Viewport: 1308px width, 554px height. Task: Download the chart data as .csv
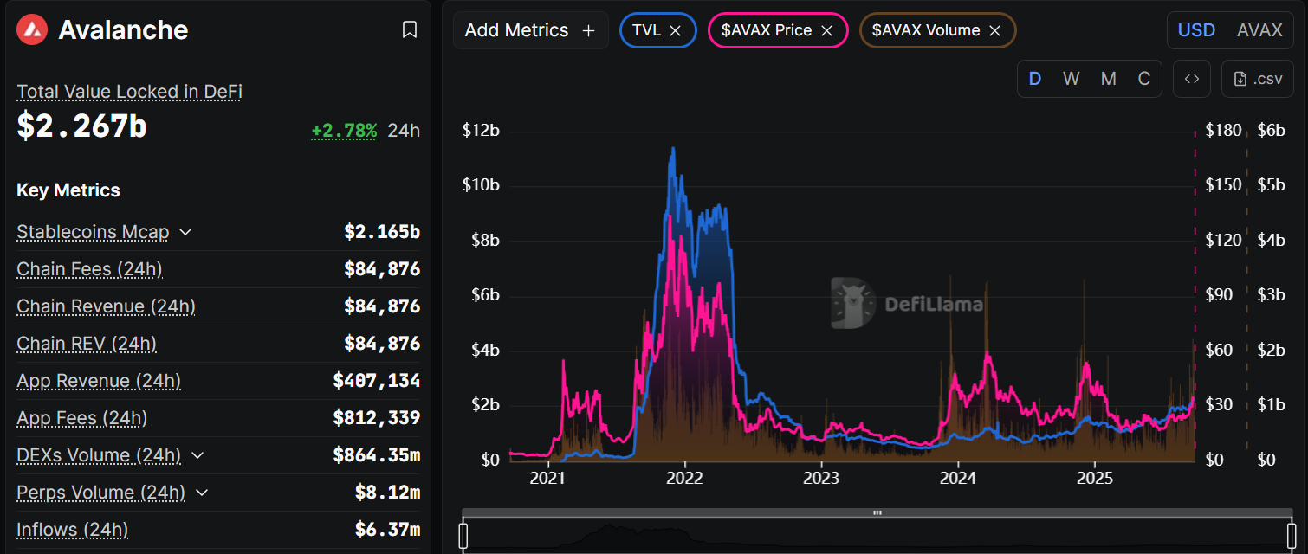click(1257, 79)
